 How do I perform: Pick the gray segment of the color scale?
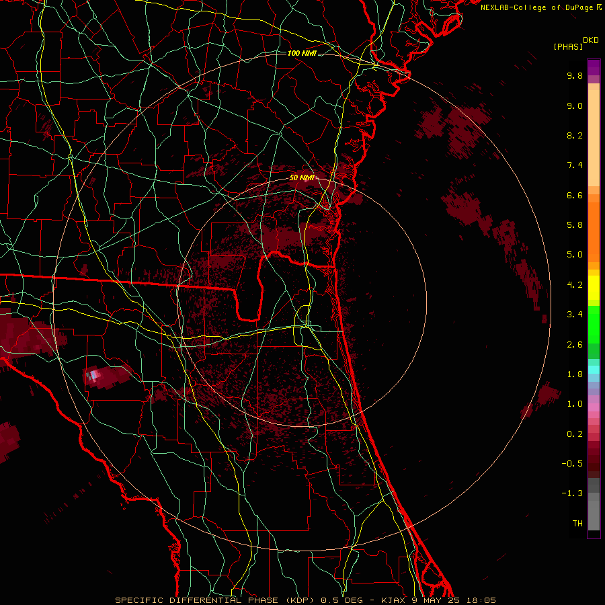594,504
